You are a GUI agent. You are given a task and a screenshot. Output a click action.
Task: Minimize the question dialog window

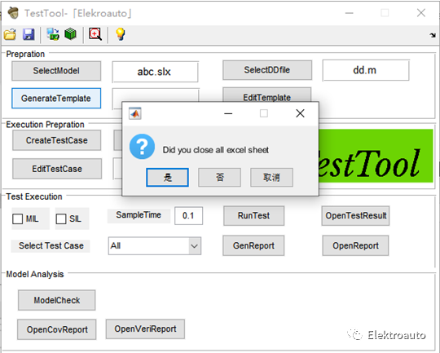[x=228, y=113]
